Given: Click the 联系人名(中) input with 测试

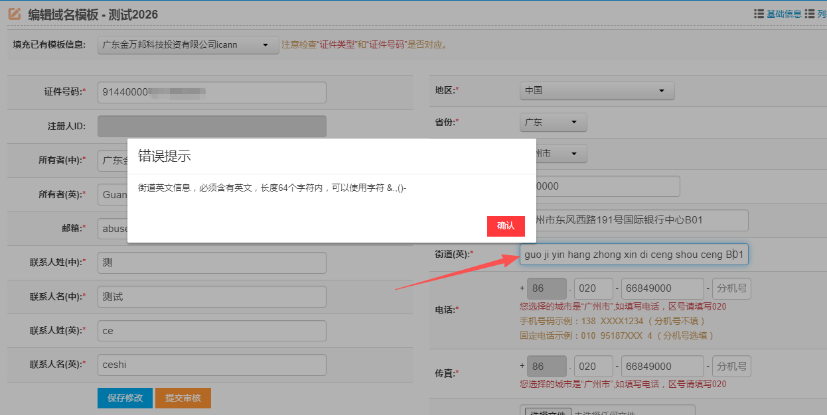Looking at the screenshot, I should click(212, 297).
